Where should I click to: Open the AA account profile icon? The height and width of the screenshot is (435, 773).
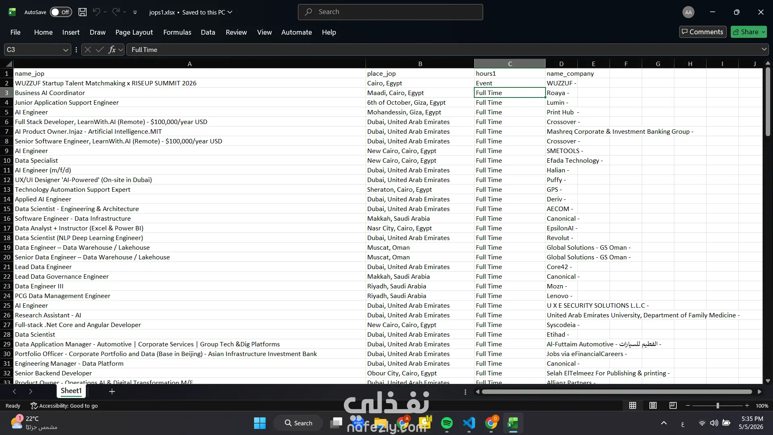(688, 12)
